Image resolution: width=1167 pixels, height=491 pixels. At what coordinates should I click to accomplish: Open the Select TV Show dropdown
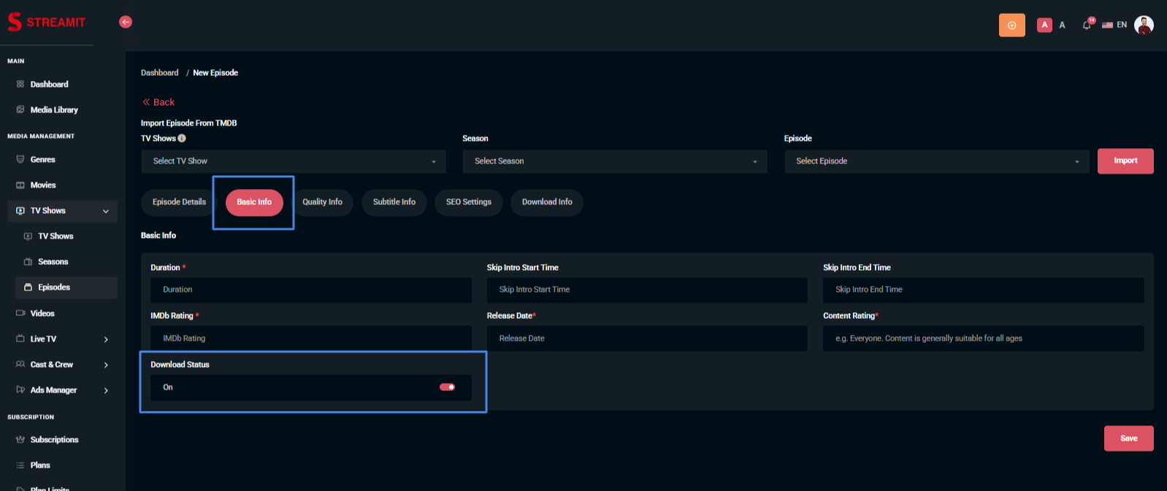pyautogui.click(x=294, y=161)
